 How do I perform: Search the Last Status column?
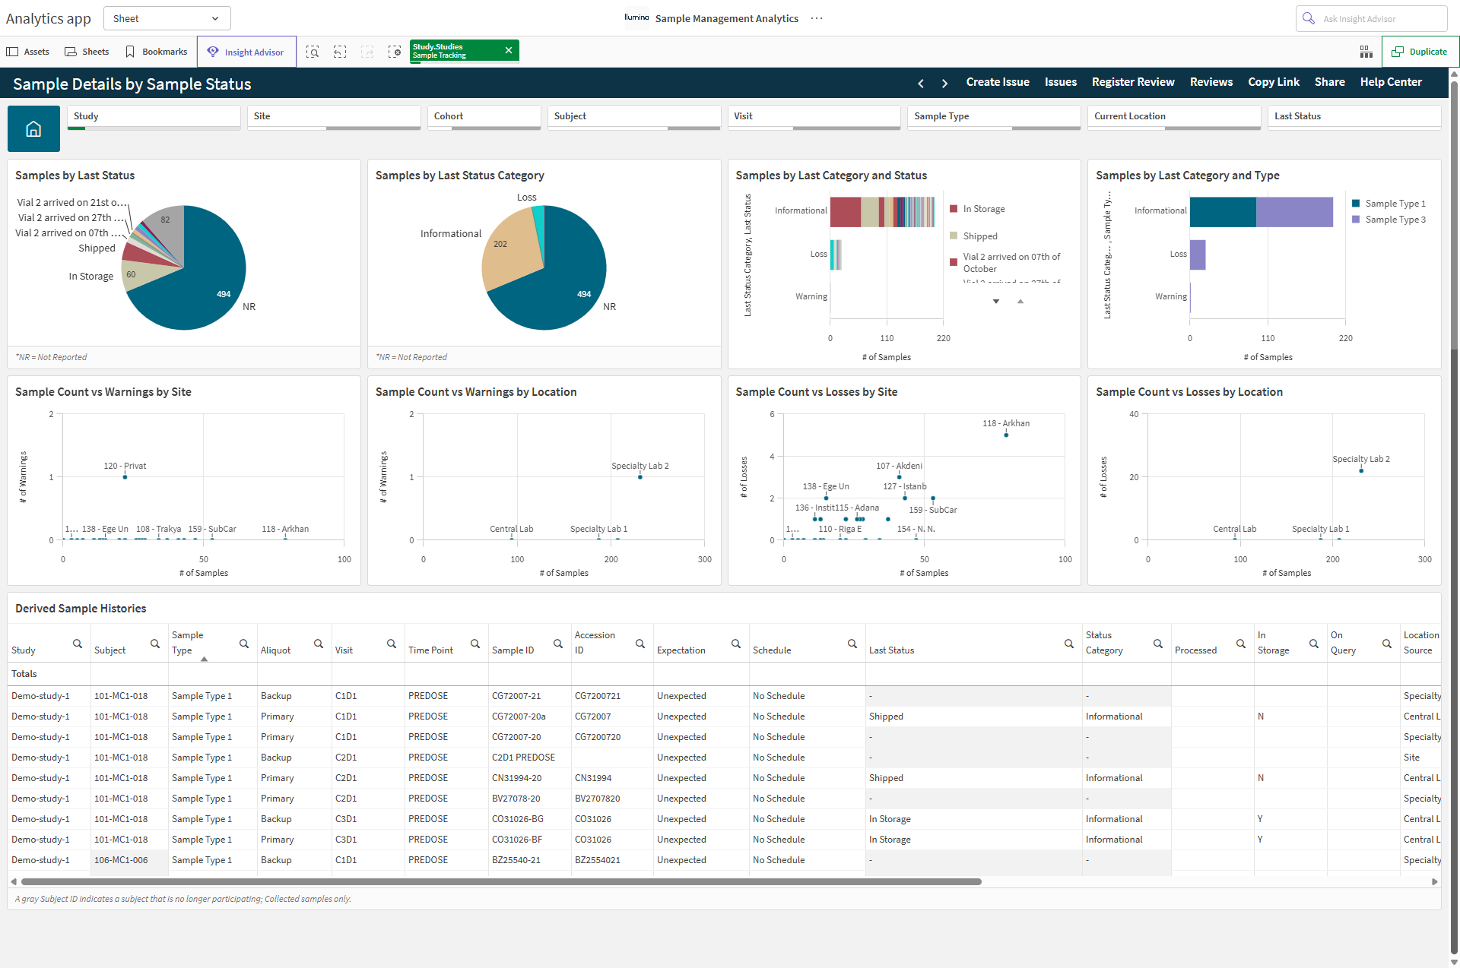pyautogui.click(x=1069, y=644)
